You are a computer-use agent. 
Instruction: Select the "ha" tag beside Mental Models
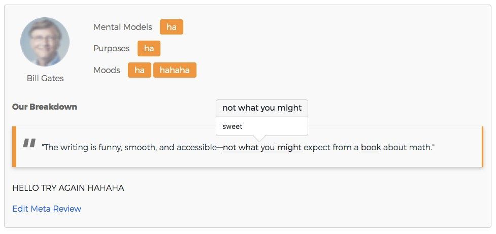pos(171,27)
